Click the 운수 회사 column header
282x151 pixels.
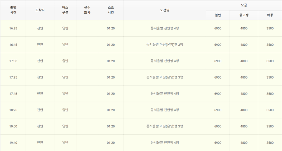click(x=87, y=10)
